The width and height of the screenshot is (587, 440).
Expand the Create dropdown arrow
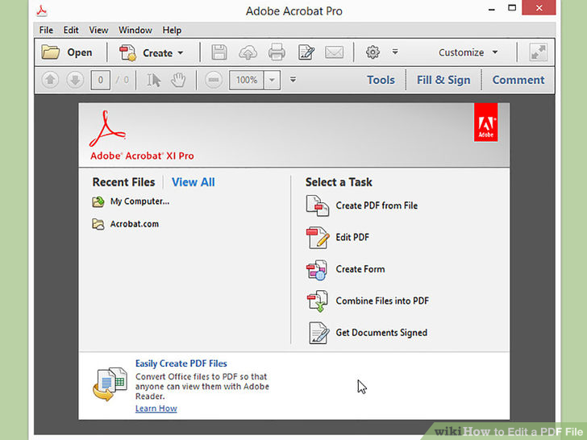pos(181,52)
